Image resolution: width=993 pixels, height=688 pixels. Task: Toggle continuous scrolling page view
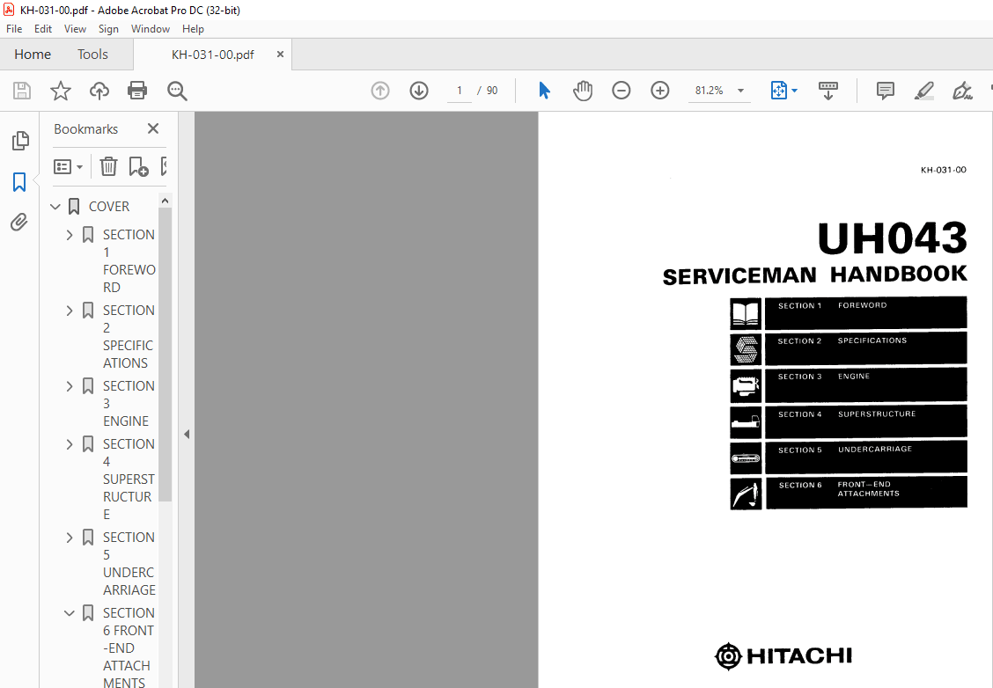[827, 90]
